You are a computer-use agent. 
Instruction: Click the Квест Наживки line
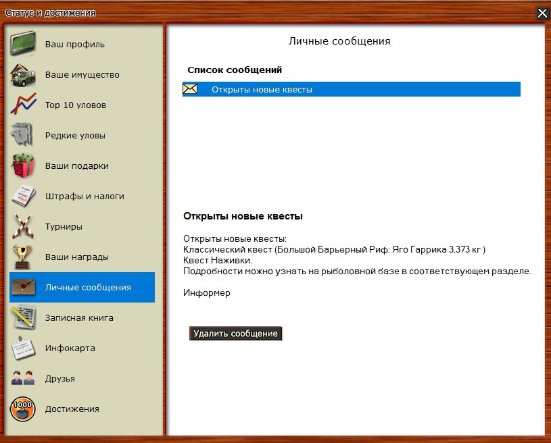pos(218,261)
